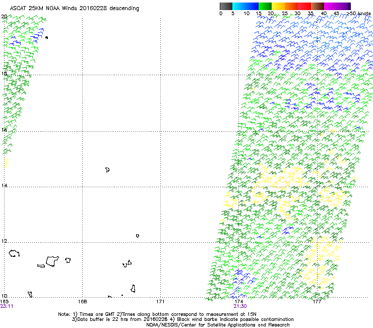Pick the orange 25-30 knots color segment
The height and width of the screenshot is (328, 373).
[x=291, y=6]
